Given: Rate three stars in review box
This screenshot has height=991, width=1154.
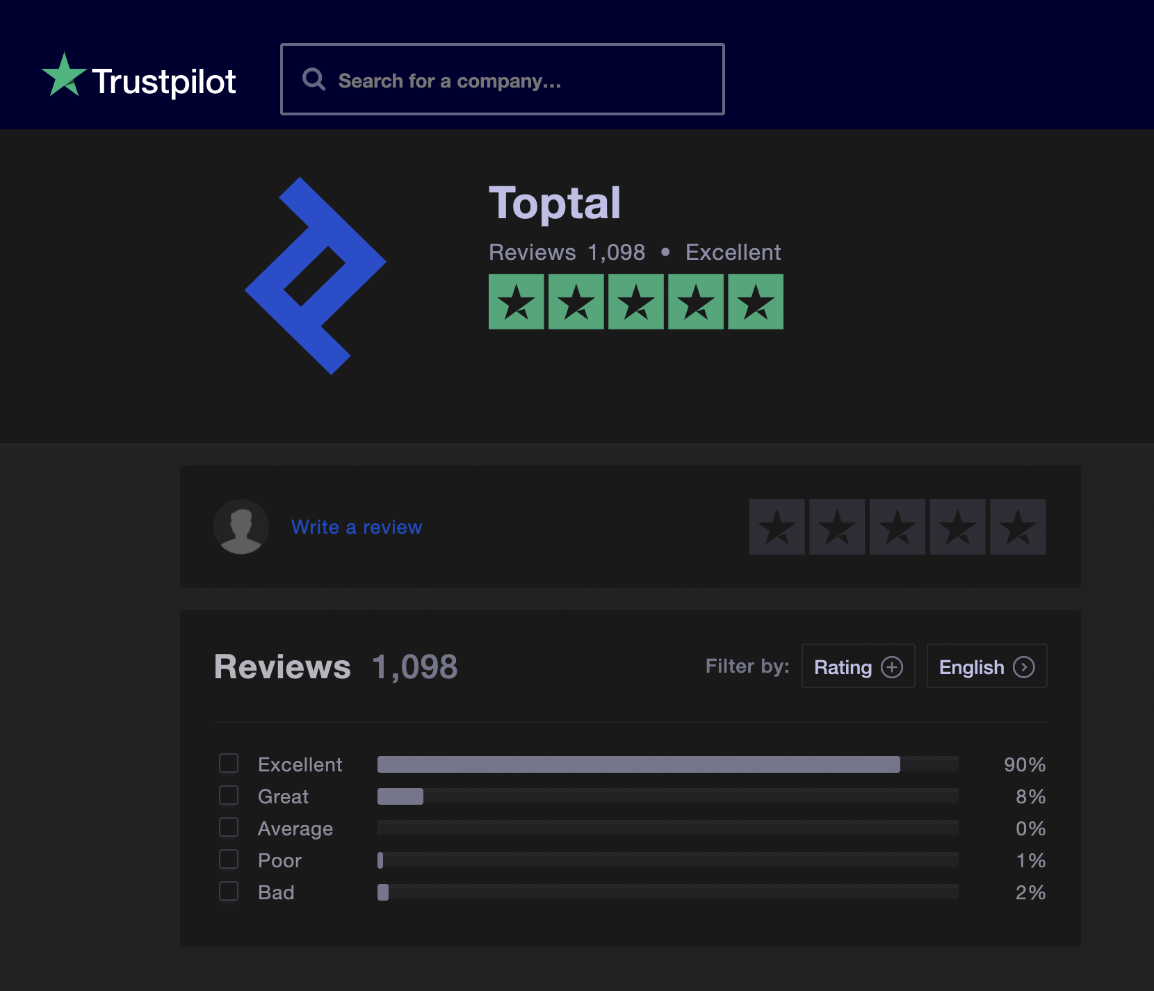Looking at the screenshot, I should tap(897, 527).
